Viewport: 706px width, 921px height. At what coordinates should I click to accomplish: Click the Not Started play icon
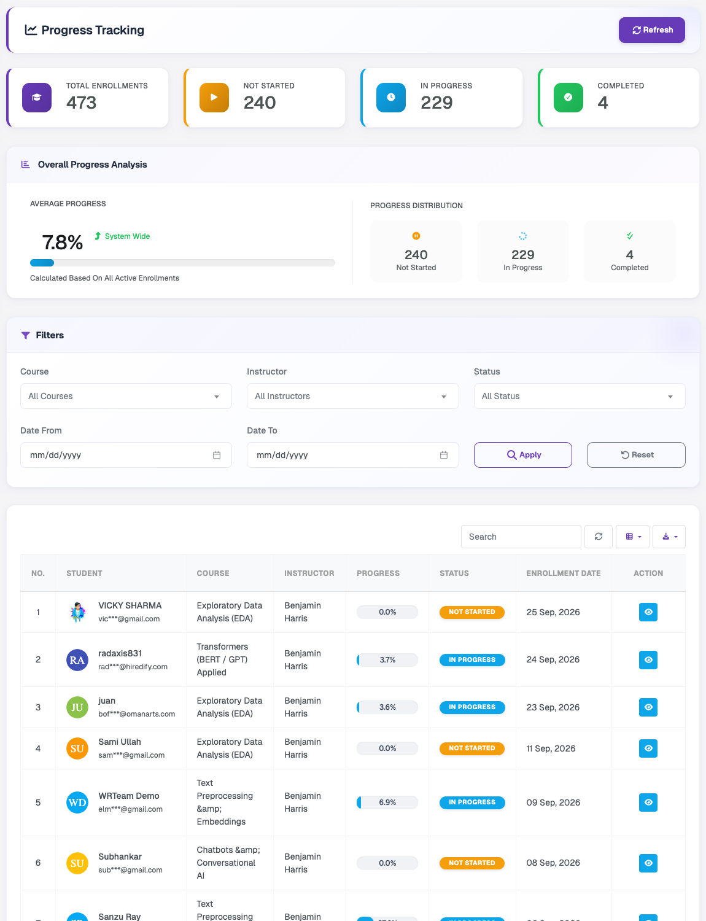tap(214, 98)
